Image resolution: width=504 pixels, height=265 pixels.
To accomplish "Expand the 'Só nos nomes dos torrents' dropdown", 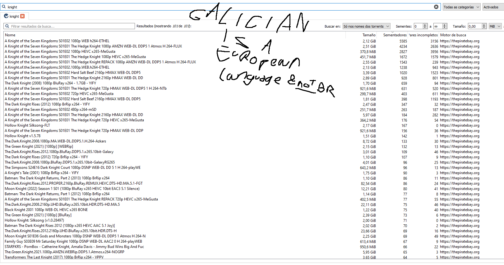I will 366,26.
